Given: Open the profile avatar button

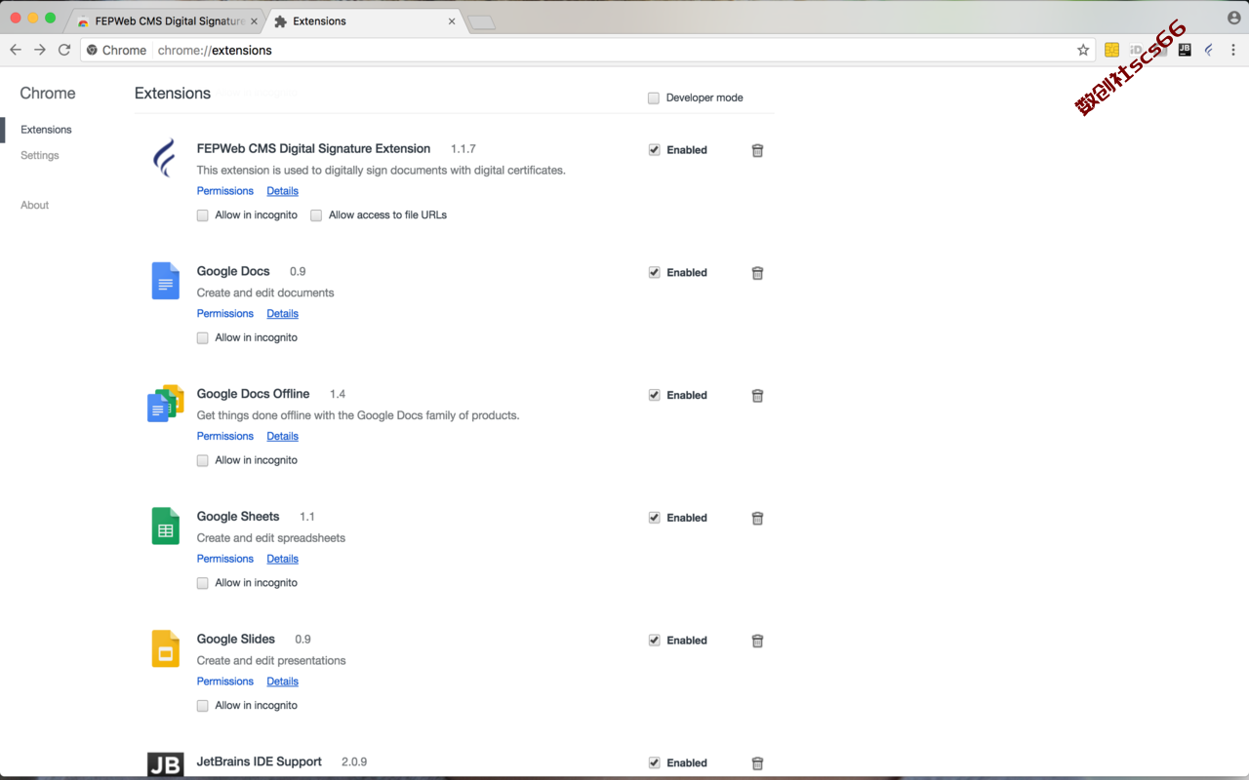Looking at the screenshot, I should (1233, 18).
